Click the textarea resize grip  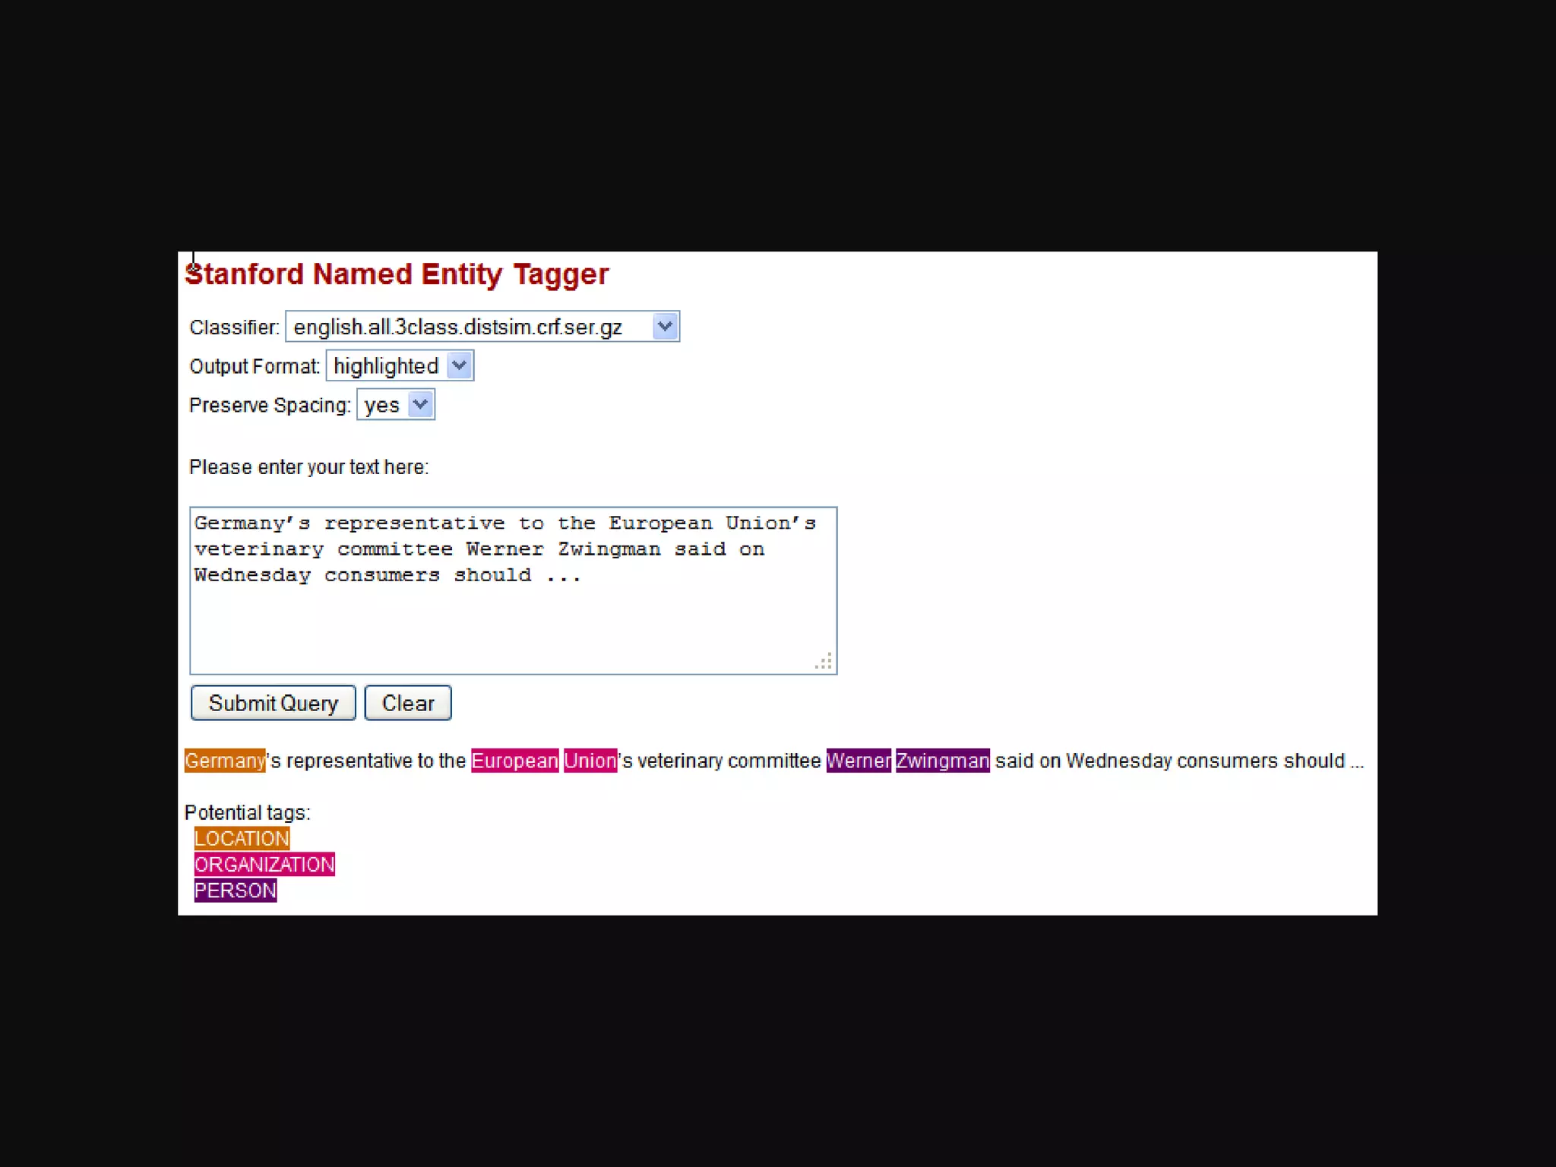point(824,662)
